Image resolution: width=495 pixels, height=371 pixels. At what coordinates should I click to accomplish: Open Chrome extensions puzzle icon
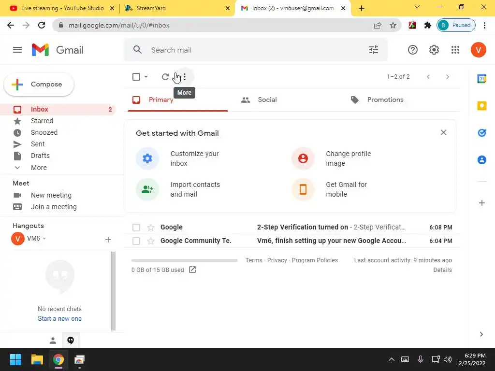427,25
